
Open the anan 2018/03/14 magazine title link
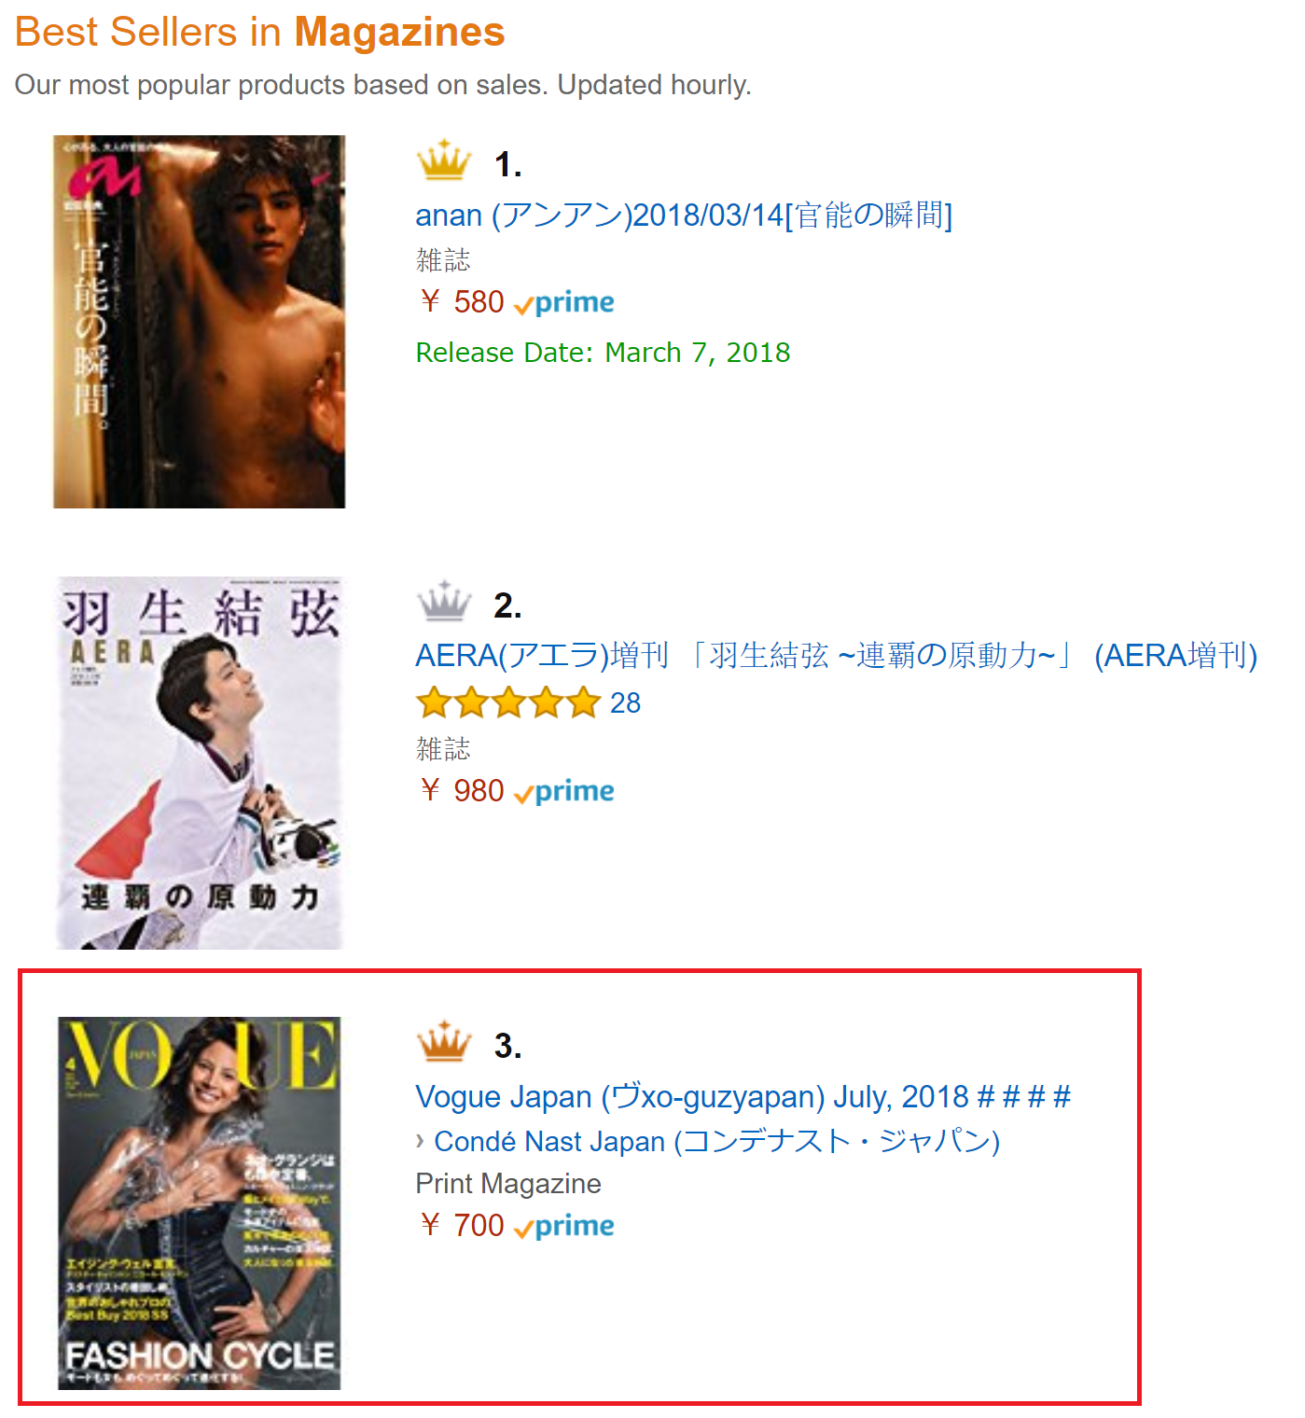click(x=684, y=215)
